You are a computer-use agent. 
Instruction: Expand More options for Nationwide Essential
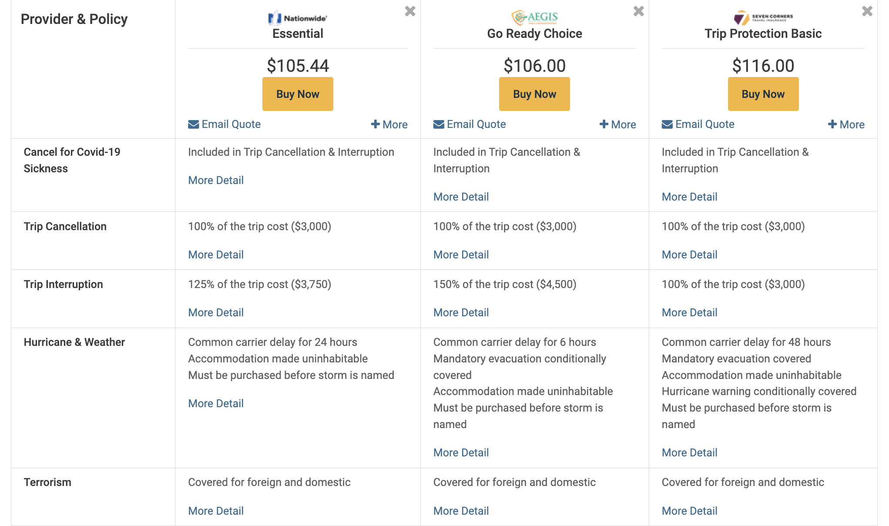click(x=389, y=125)
